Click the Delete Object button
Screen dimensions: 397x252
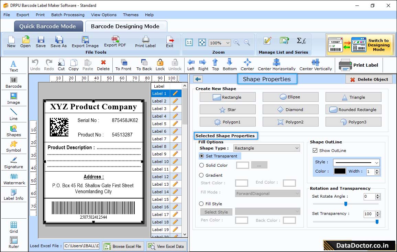[369, 79]
